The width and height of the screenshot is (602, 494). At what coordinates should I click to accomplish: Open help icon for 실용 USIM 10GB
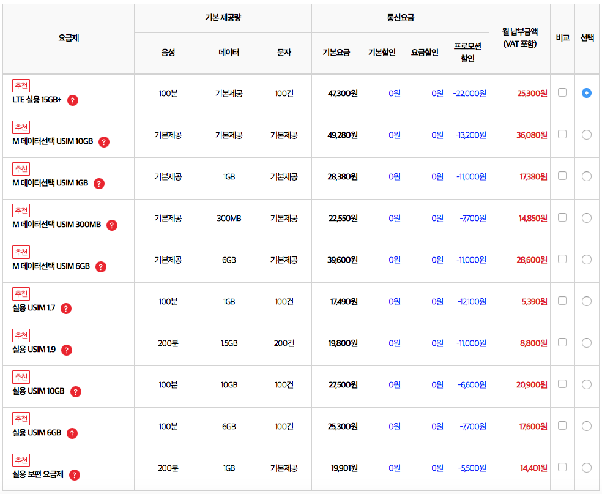pyautogui.click(x=76, y=391)
